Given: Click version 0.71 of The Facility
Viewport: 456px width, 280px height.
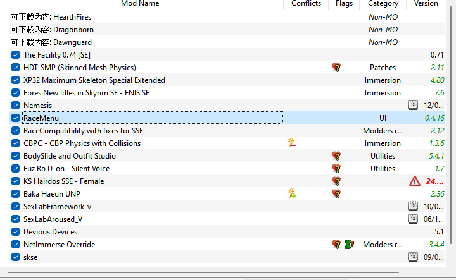Looking at the screenshot, I should point(437,55).
